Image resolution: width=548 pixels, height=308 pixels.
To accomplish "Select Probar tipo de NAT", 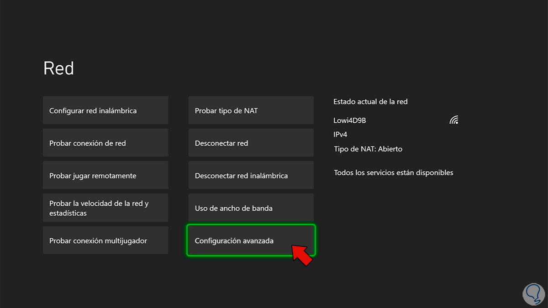I will coord(251,110).
